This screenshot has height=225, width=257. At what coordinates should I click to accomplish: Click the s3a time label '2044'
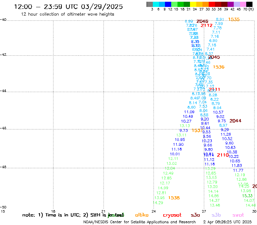click(x=235, y=121)
